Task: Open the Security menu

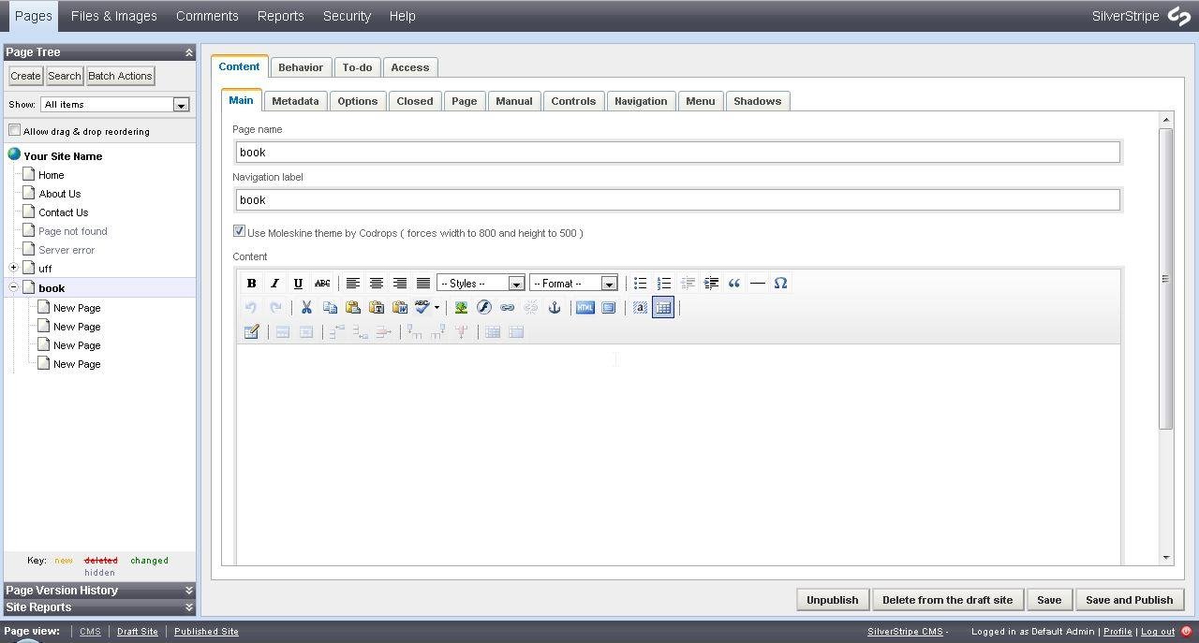Action: pos(347,16)
